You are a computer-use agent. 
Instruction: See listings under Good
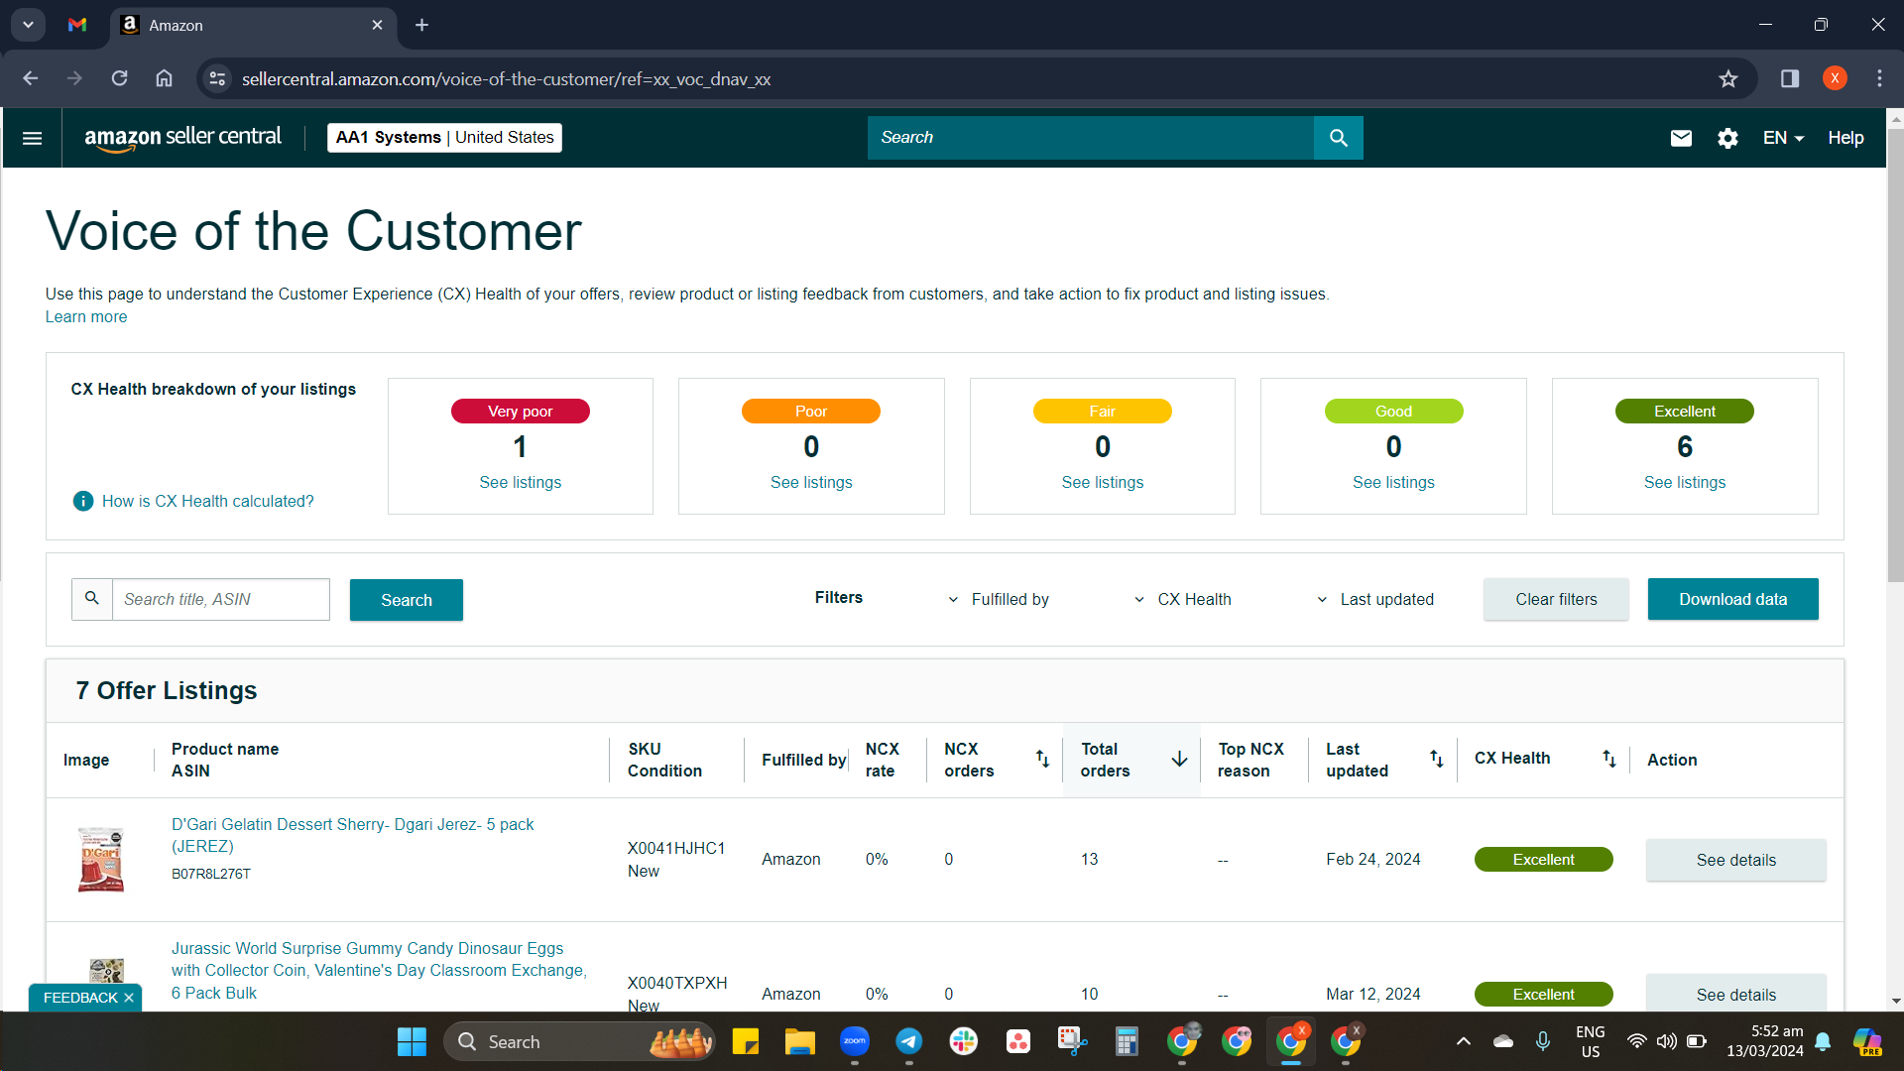click(x=1393, y=482)
